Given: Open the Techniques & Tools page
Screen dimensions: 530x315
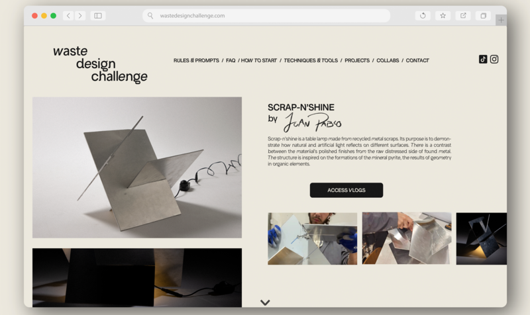Looking at the screenshot, I should 311,60.
